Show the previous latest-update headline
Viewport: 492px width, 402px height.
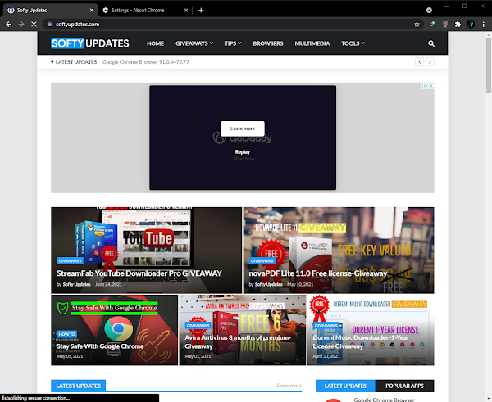pyautogui.click(x=420, y=62)
